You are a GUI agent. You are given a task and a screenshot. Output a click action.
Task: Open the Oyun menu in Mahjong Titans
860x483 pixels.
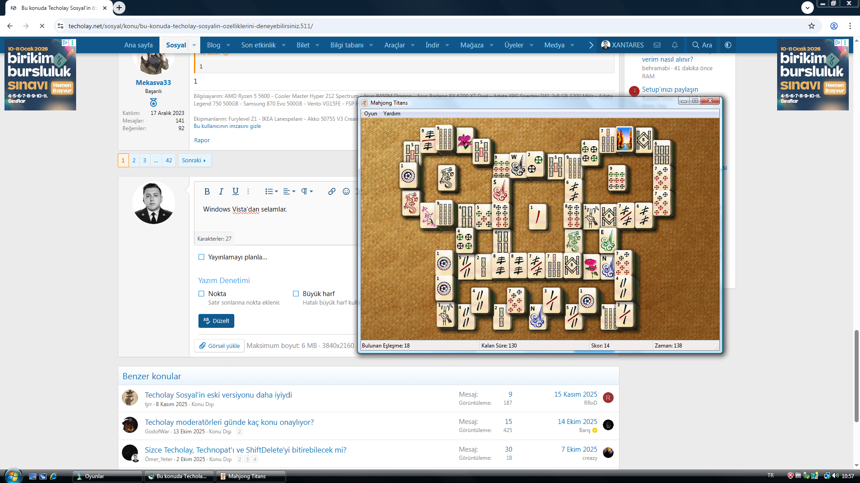coord(370,114)
